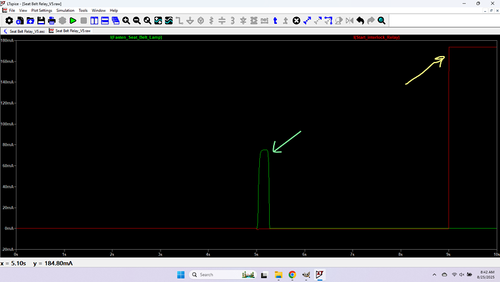Click the Print icon in toolbar

point(52,21)
